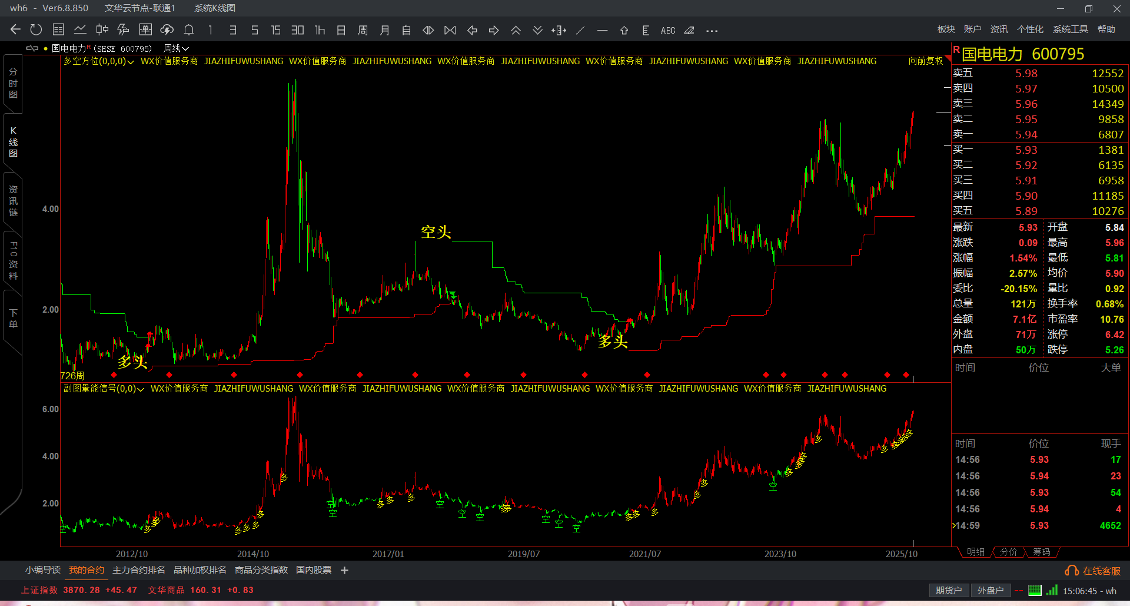Select the horizontal line drawing tool
Screen dimensions: 1130x606
(602, 30)
